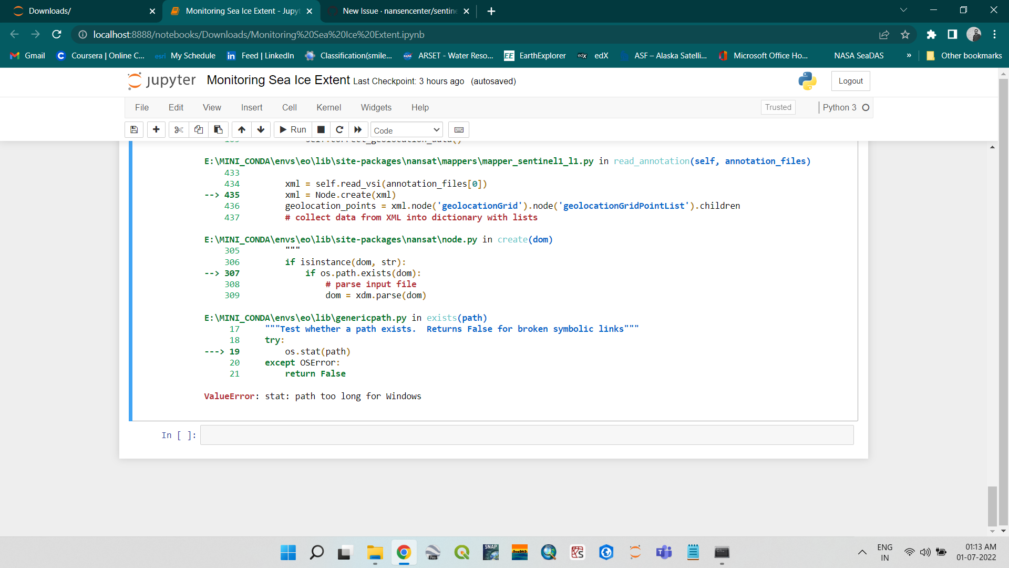
Task: Click into the empty code cell input
Action: tap(527, 435)
